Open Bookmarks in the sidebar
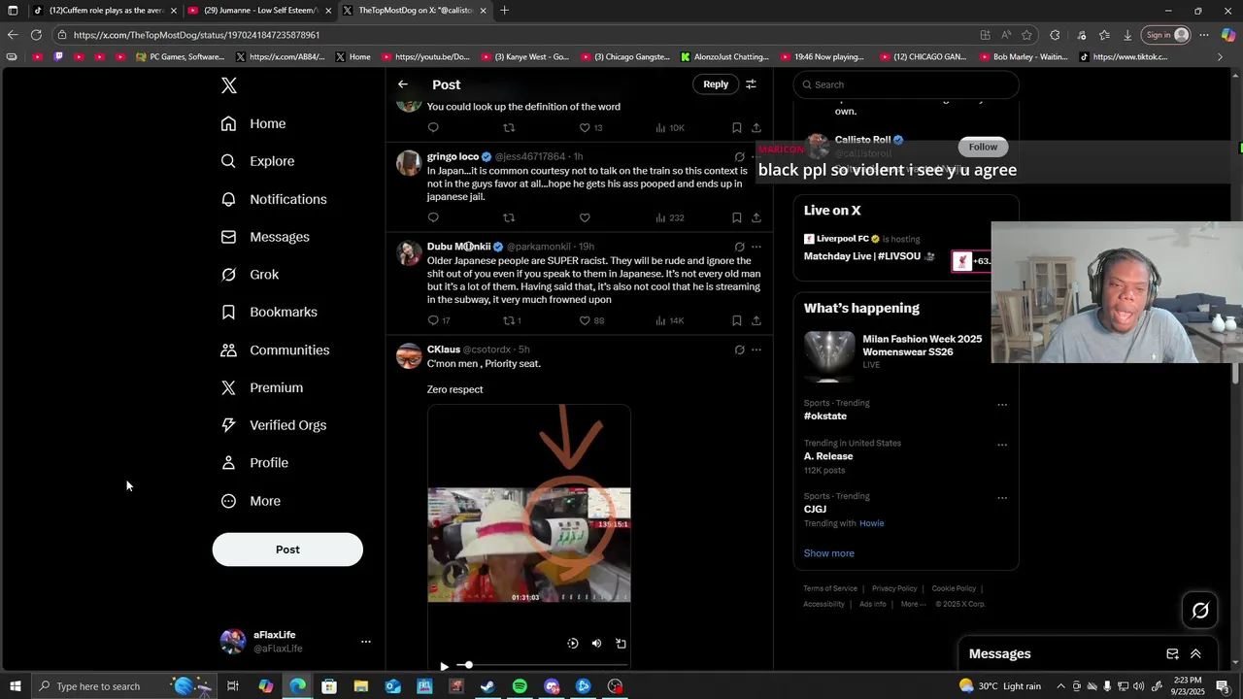 point(269,312)
